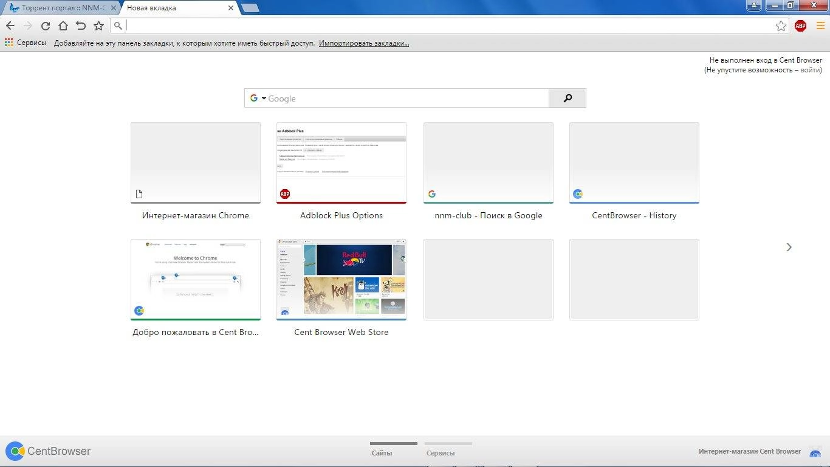830x467 pixels.
Task: Click the Импортировать закладки link
Action: pos(364,43)
